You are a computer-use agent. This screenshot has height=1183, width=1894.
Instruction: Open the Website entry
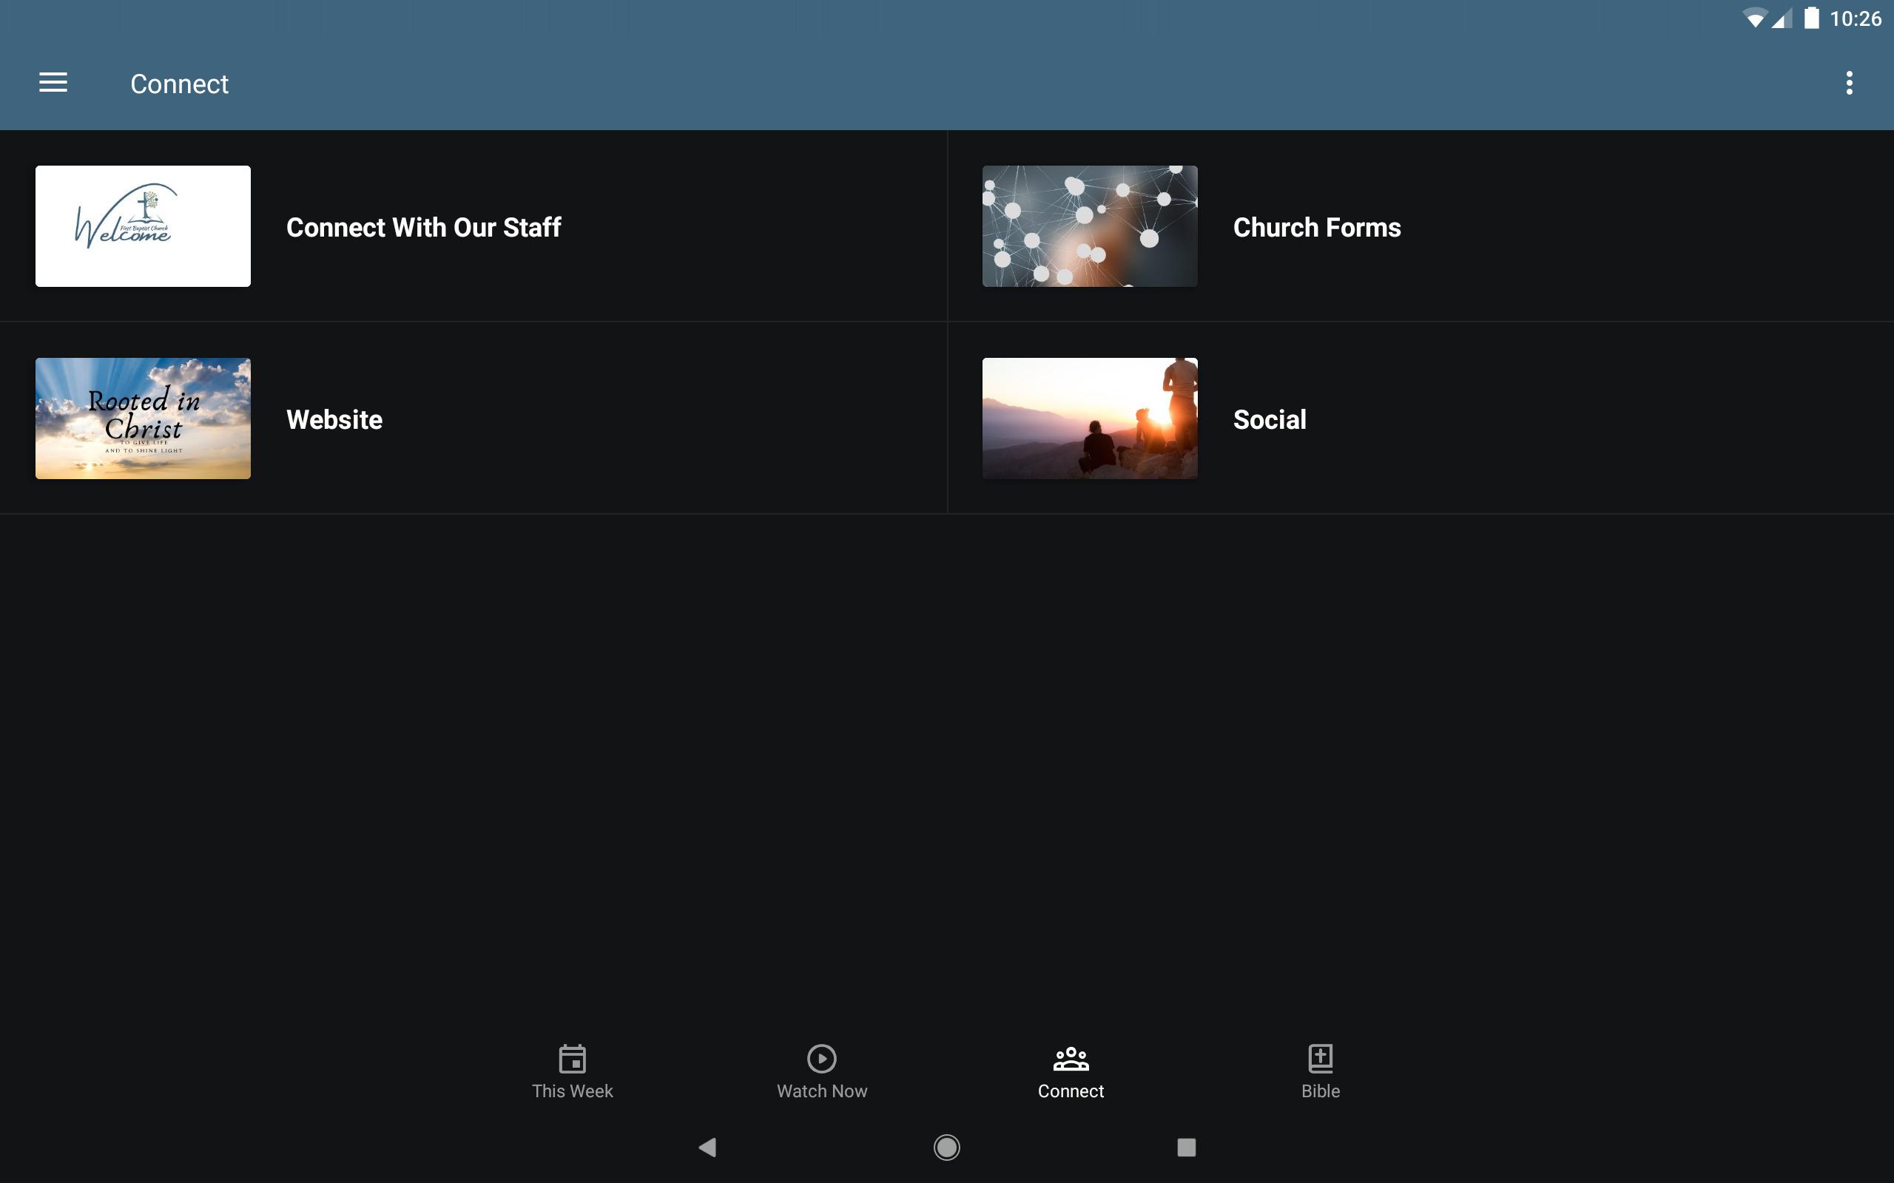pos(473,418)
